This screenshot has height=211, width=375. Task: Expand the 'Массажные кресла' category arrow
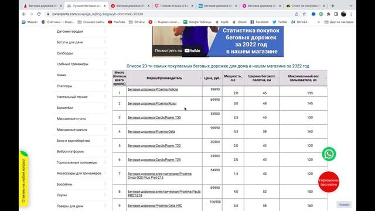click(105, 129)
